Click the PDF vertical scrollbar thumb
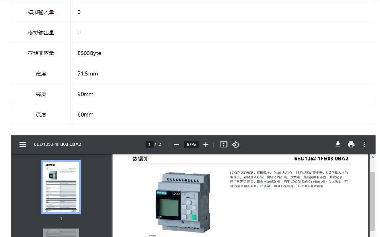Viewport: 380px width, 237px height. 373,201
